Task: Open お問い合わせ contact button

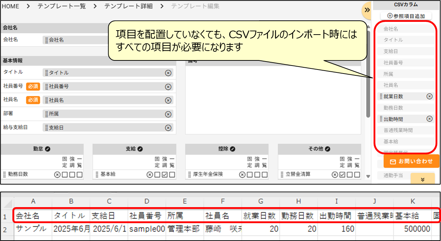Action: [411, 161]
